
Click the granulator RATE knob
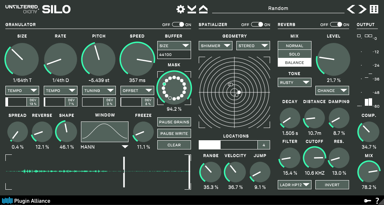pyautogui.click(x=61, y=59)
